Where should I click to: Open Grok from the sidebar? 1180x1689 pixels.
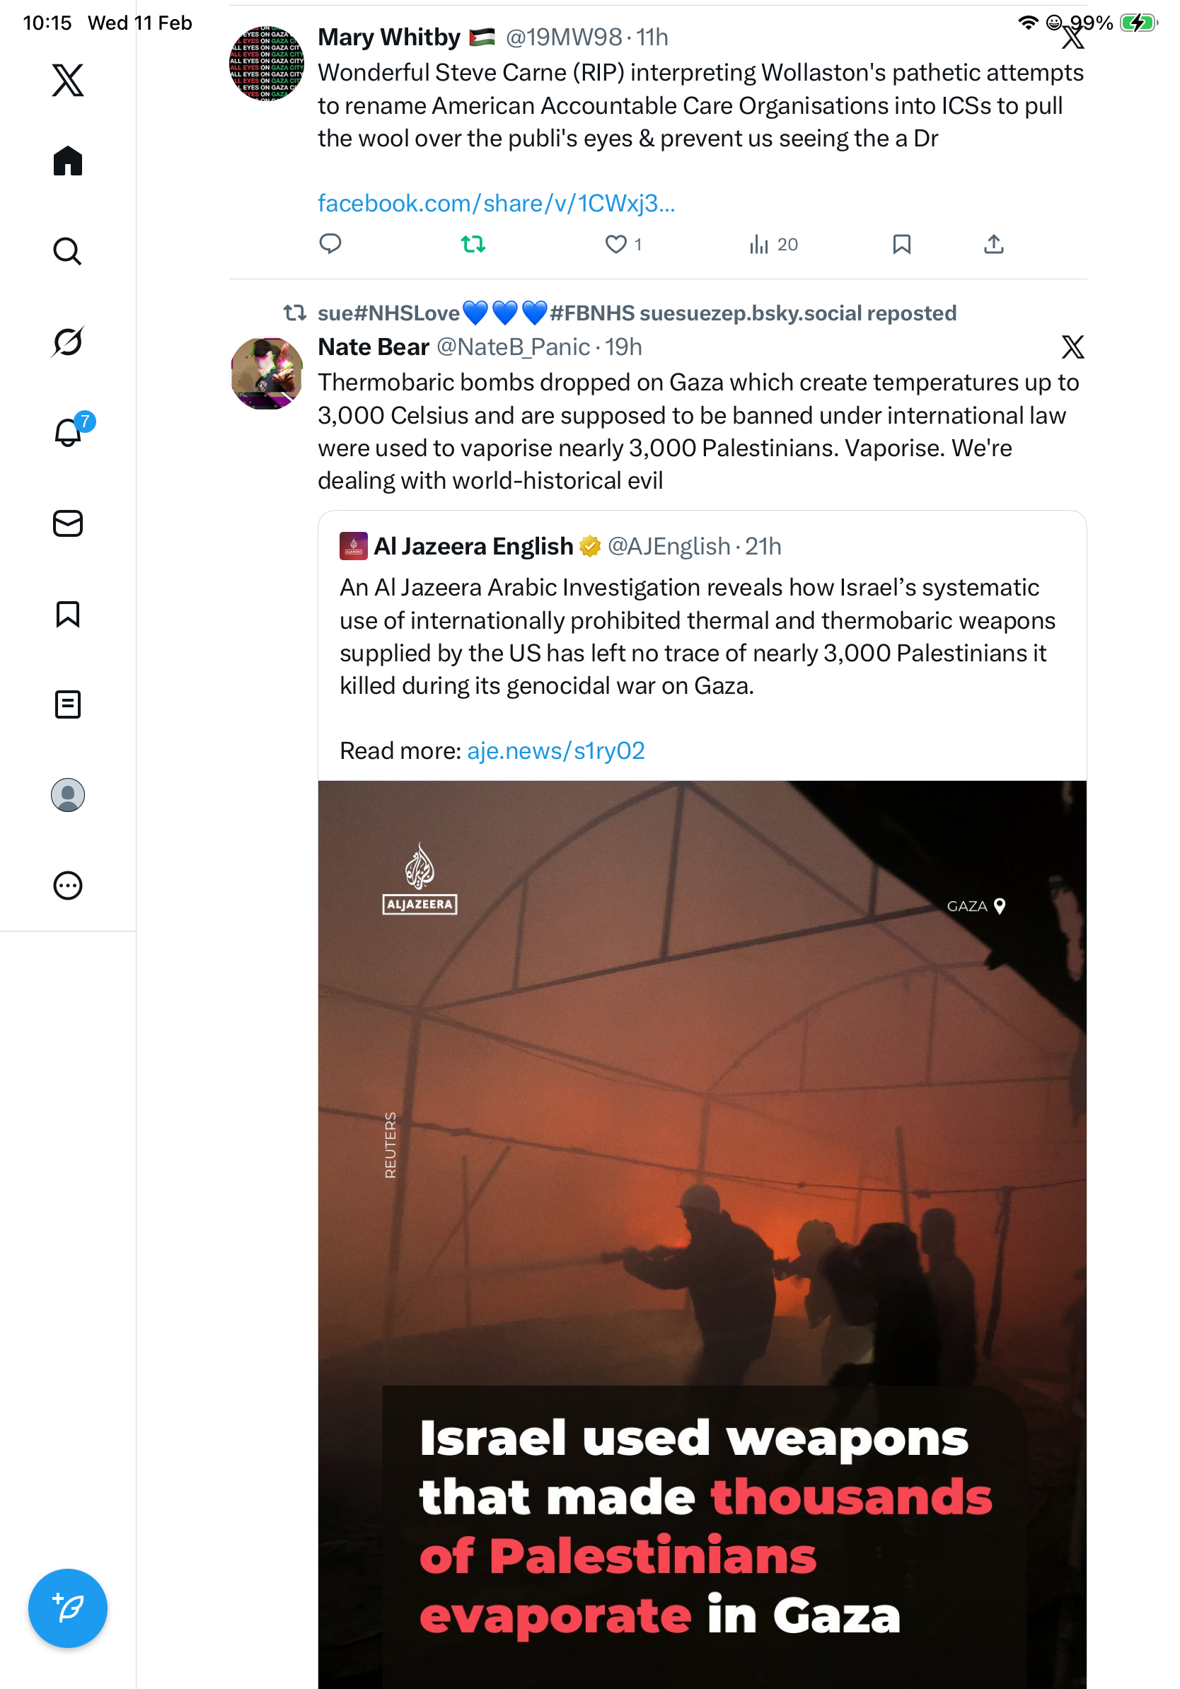68,342
